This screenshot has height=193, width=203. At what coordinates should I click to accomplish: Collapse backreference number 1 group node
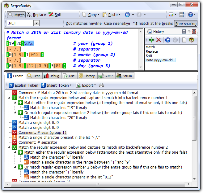[9, 98]
